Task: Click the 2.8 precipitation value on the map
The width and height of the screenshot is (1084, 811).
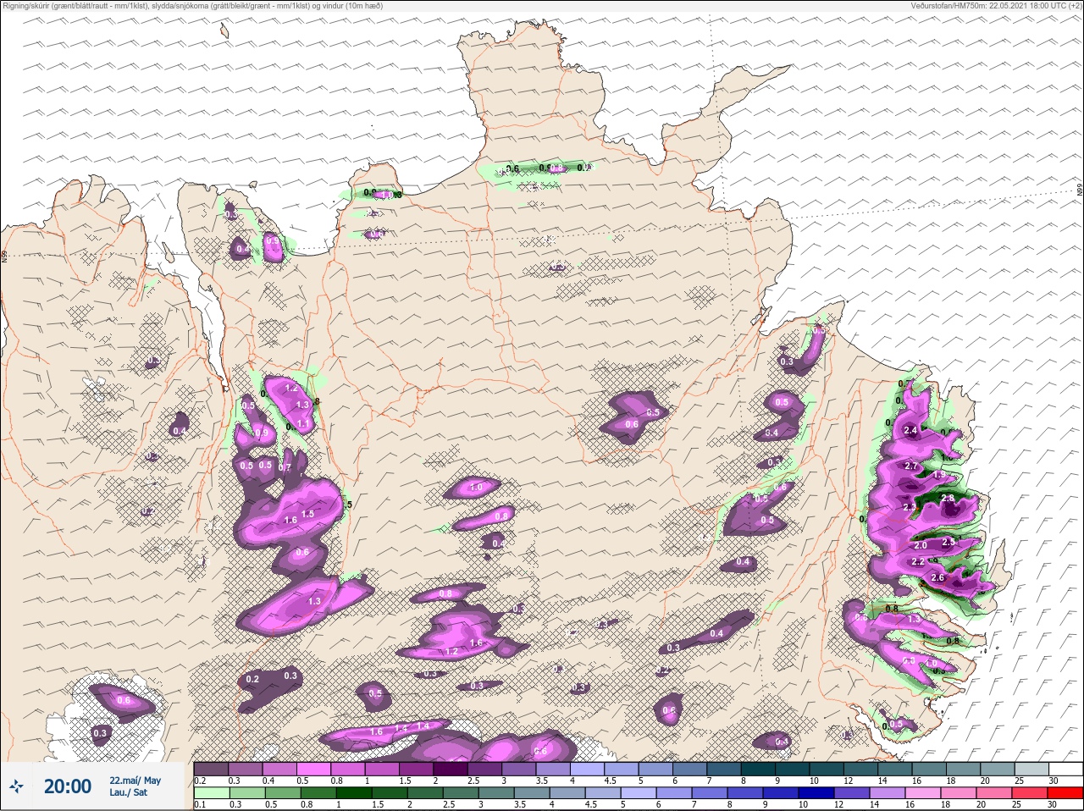Action: click(948, 499)
